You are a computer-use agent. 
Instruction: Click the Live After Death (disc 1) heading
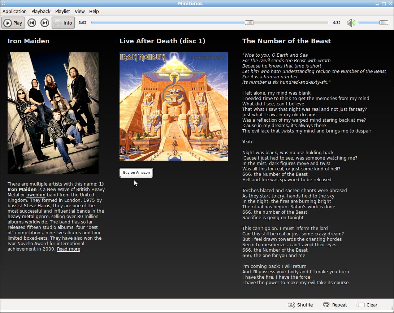162,41
